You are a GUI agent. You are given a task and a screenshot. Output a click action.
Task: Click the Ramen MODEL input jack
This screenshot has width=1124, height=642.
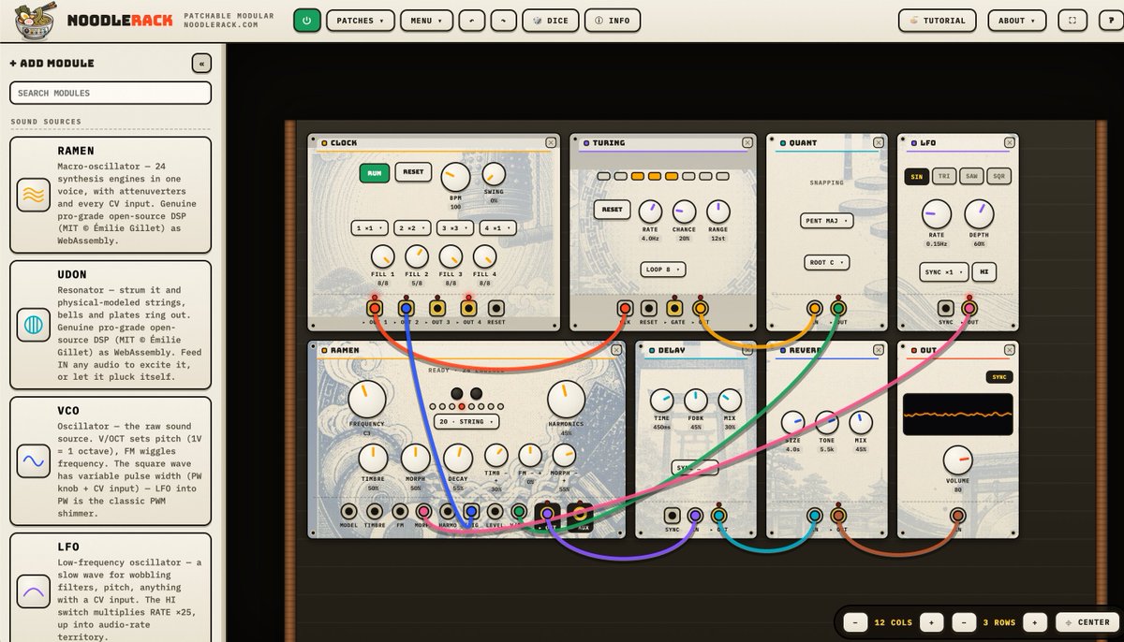(x=348, y=512)
